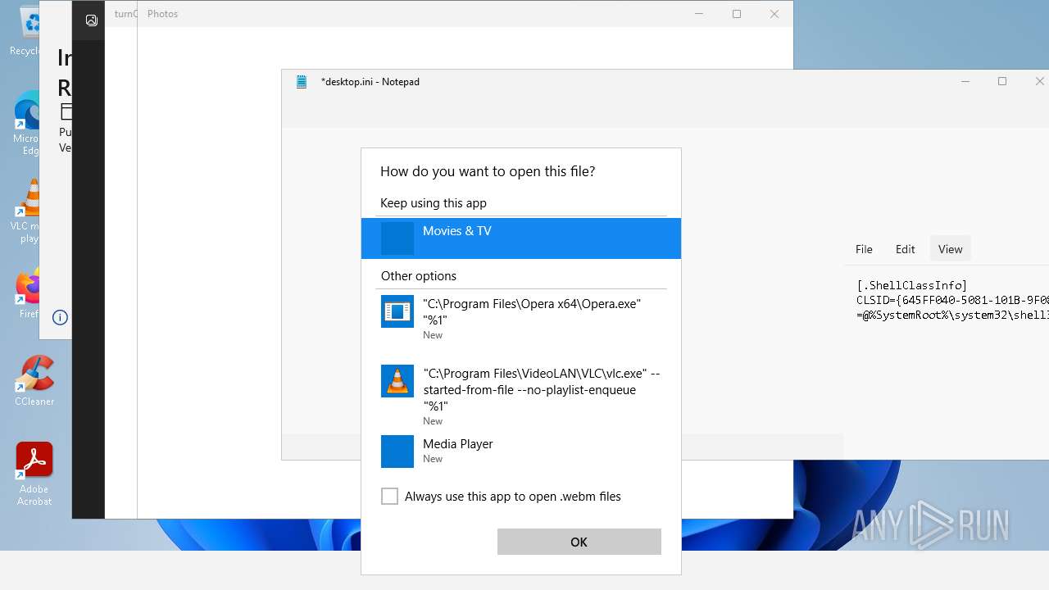Image resolution: width=1049 pixels, height=590 pixels.
Task: Click the Media Player blue icon
Action: [x=397, y=452]
